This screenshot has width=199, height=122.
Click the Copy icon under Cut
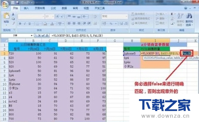(x=13, y=19)
